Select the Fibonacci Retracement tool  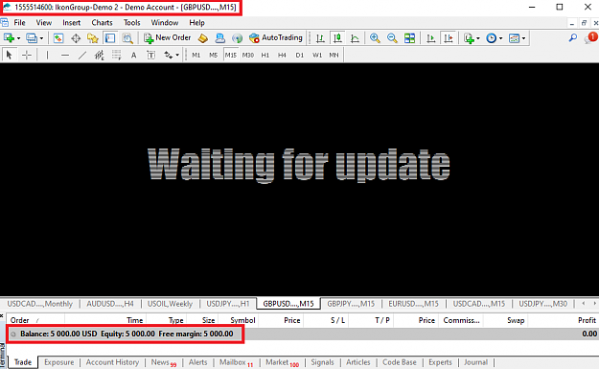coord(117,55)
